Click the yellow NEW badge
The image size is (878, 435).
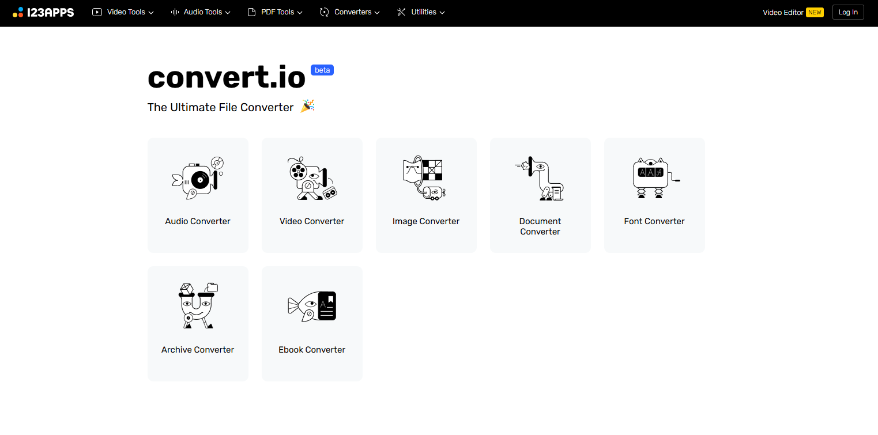pos(815,12)
